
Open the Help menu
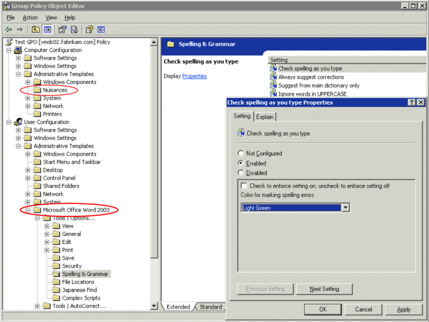[70, 18]
